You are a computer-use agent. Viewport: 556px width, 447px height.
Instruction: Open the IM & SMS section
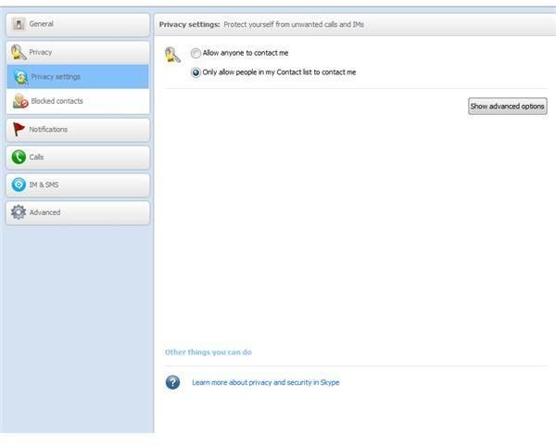(x=78, y=185)
